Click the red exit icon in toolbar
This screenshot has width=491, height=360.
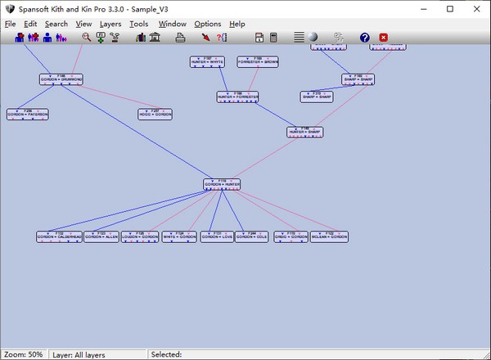[383, 38]
